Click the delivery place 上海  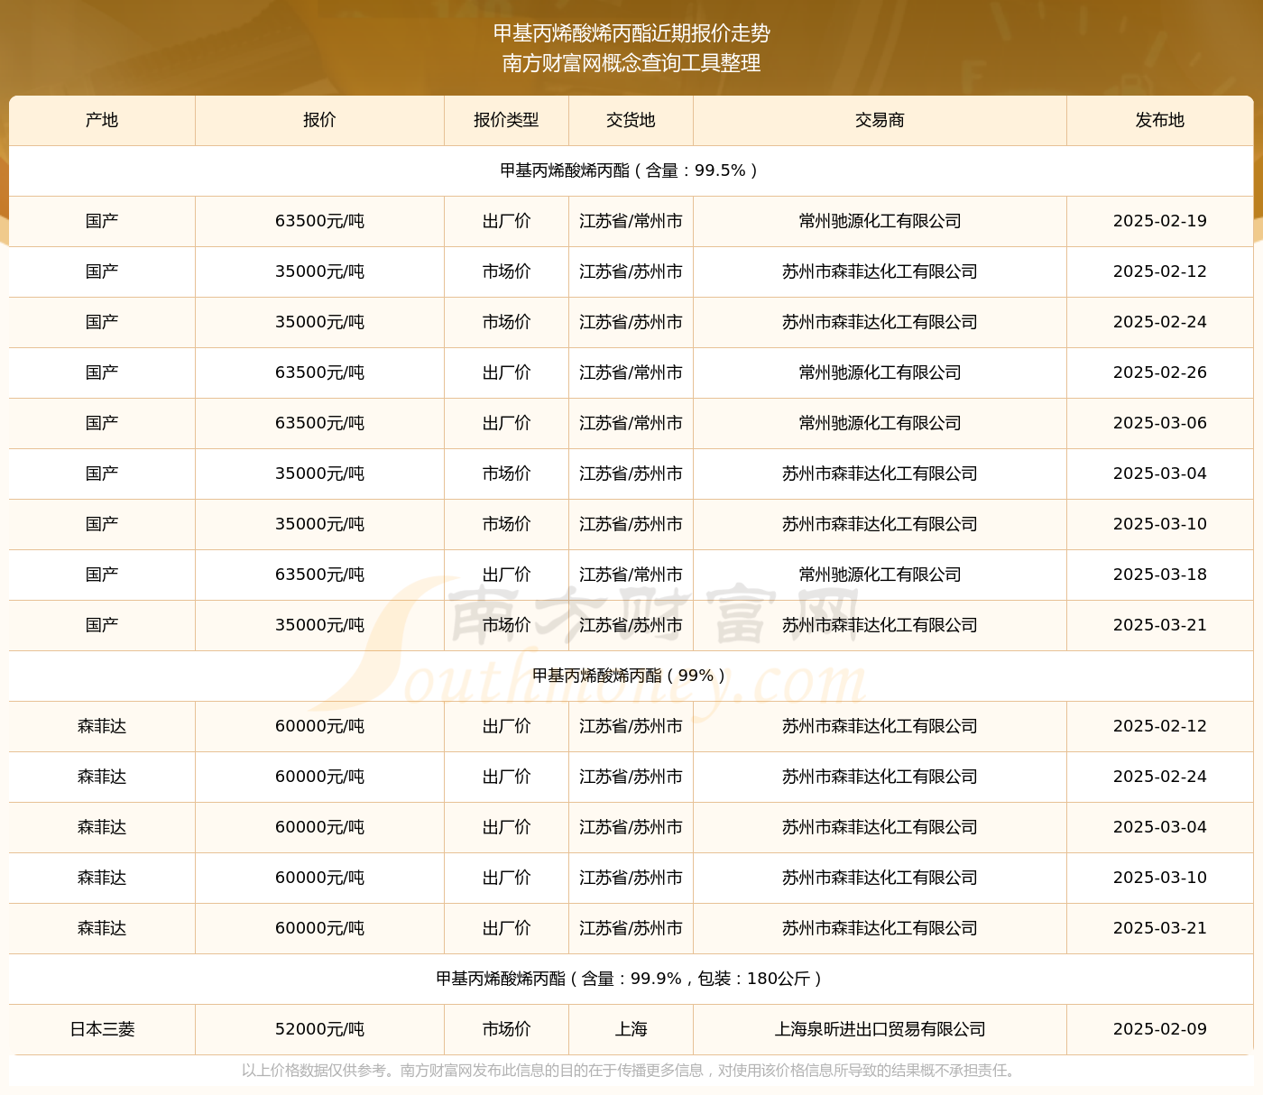click(x=631, y=1029)
